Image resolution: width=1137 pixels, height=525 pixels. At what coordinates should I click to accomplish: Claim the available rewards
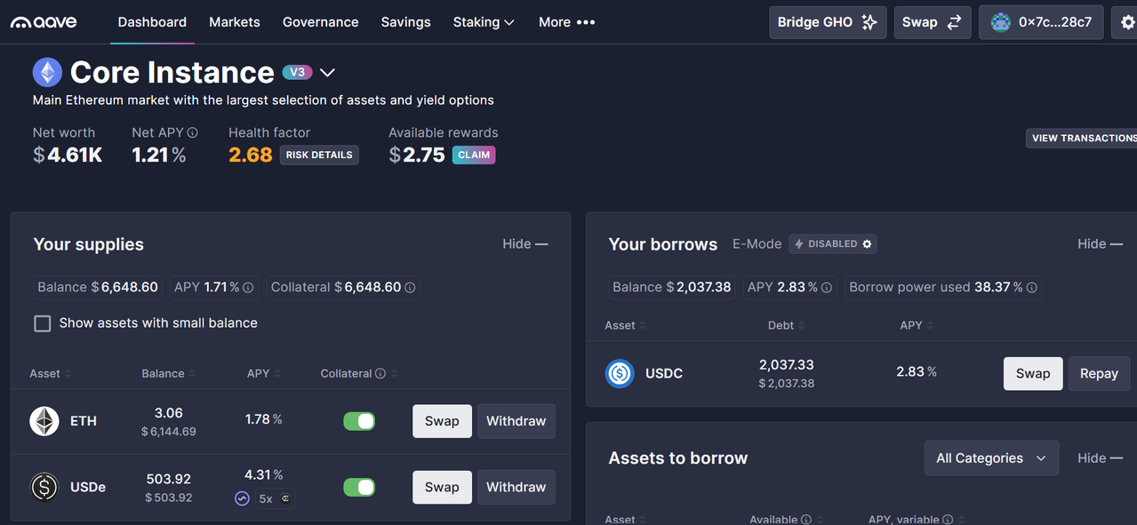click(474, 155)
